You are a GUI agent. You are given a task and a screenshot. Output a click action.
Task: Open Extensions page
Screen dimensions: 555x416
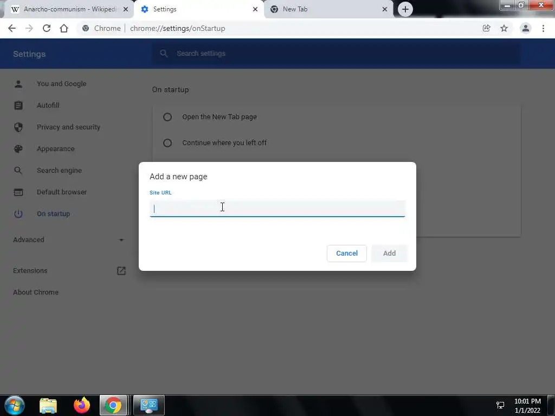(30, 271)
